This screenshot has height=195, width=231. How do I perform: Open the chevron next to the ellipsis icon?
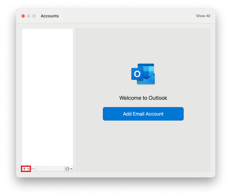tap(71, 169)
